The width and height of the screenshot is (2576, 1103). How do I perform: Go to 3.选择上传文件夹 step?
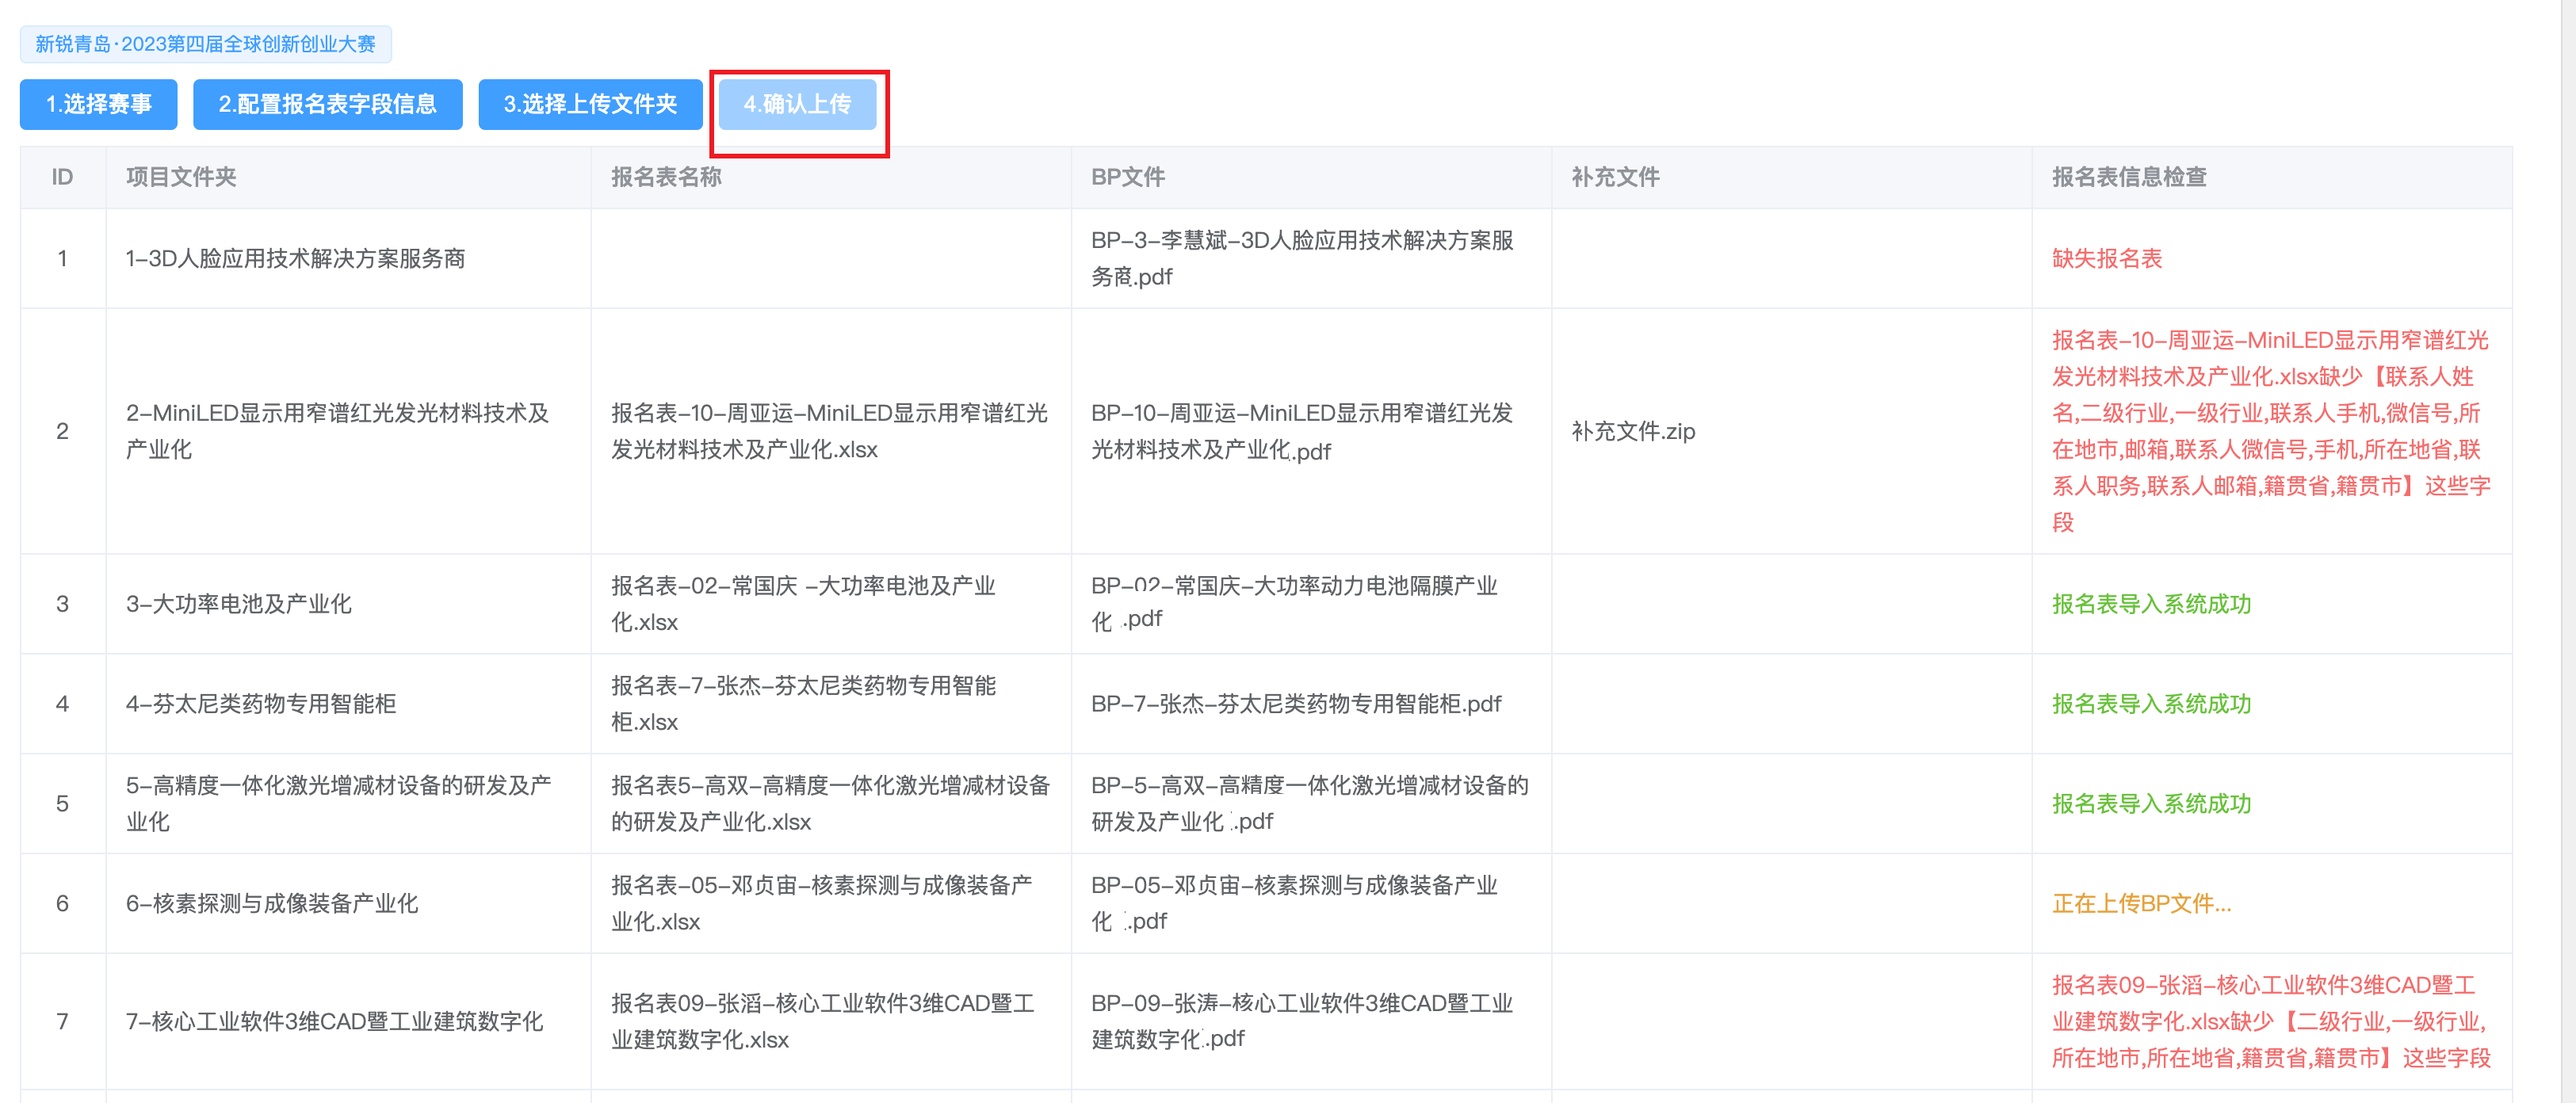(x=590, y=104)
